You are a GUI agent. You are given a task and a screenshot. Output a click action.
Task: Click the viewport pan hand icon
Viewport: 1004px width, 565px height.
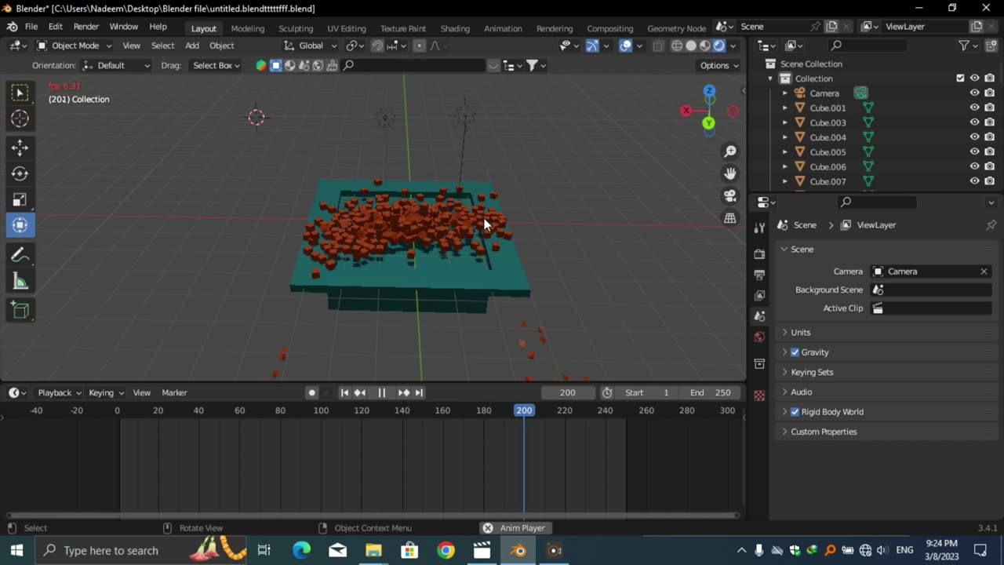coord(730,173)
